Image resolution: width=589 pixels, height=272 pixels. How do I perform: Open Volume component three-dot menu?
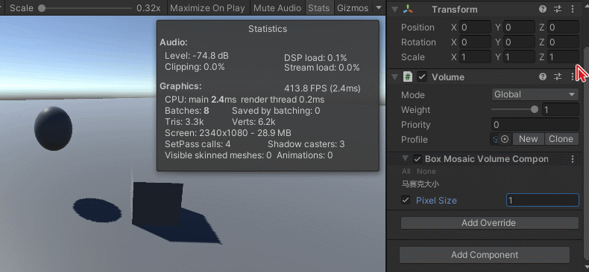point(573,77)
